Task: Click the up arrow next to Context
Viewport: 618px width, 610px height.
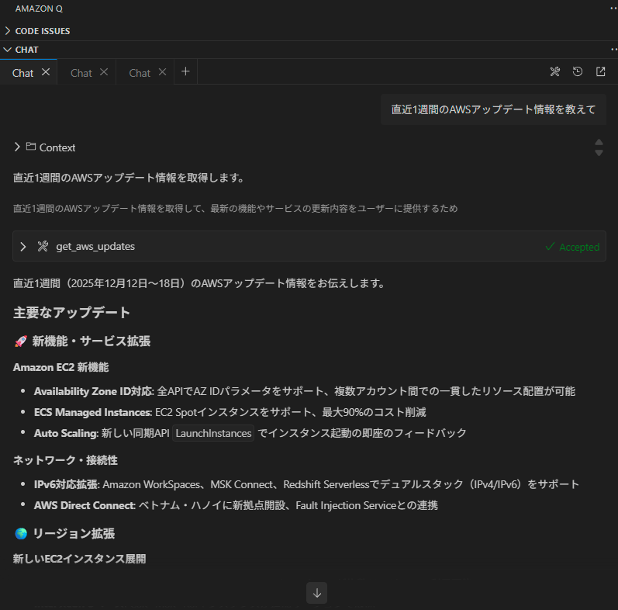Action: (x=599, y=143)
